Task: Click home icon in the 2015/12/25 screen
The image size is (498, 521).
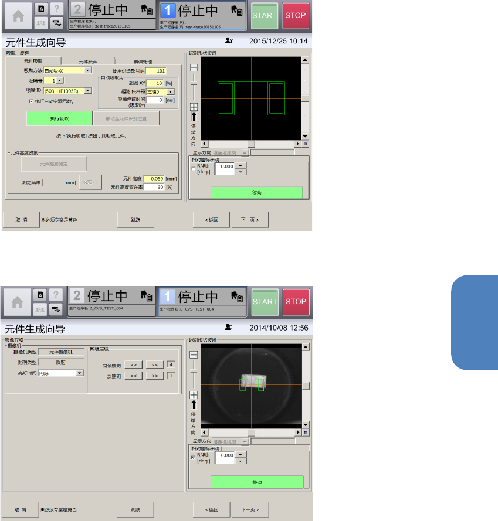Action: [x=18, y=16]
